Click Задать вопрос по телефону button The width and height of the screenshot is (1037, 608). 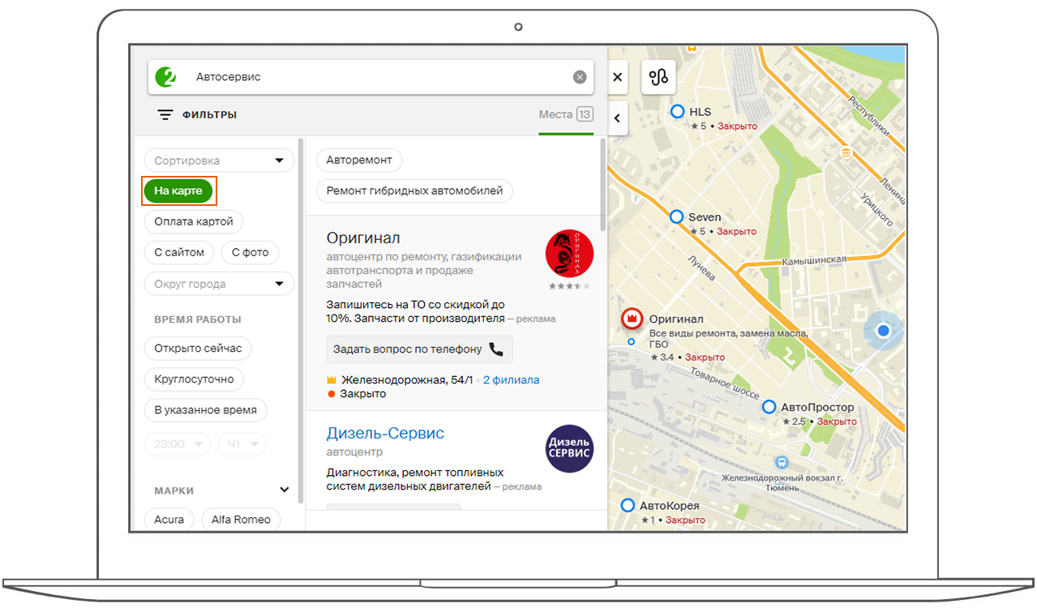point(419,349)
